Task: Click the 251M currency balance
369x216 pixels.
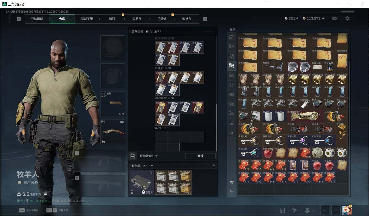Action: [291, 18]
